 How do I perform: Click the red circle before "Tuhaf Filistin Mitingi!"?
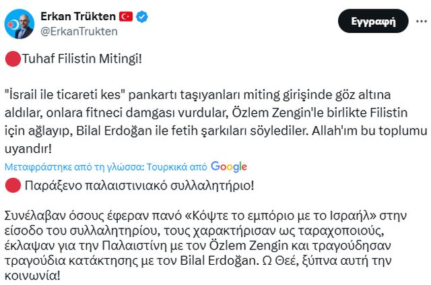11,59
